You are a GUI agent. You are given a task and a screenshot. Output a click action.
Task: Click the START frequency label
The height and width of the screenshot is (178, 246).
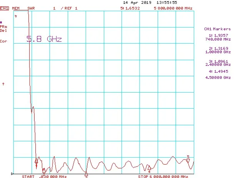[44, 176]
